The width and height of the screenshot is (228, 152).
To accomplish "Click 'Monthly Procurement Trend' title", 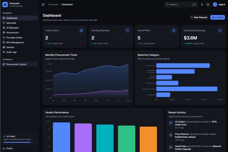I will [61, 55].
